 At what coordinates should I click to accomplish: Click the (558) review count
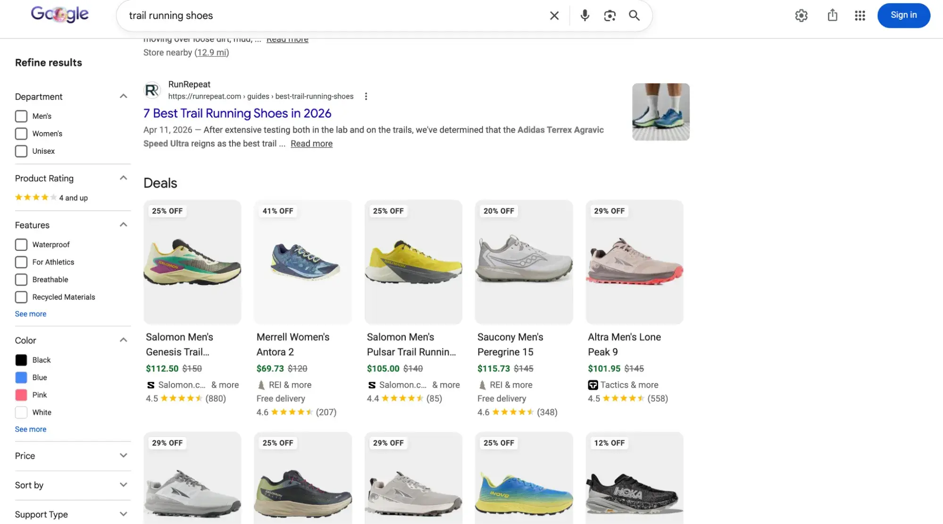[x=658, y=399]
